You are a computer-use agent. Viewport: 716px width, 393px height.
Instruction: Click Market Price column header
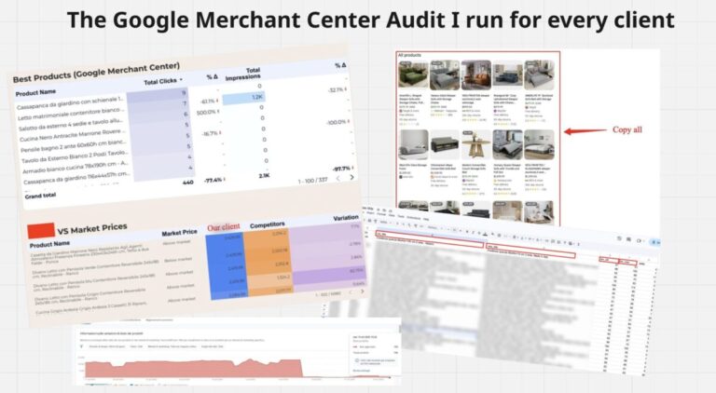point(179,233)
